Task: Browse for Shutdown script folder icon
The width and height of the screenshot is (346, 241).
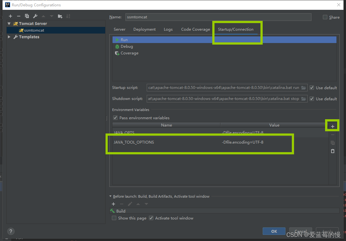Action: (x=304, y=99)
